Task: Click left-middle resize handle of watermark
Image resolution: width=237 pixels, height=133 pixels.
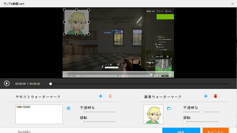Action: click(x=65, y=22)
